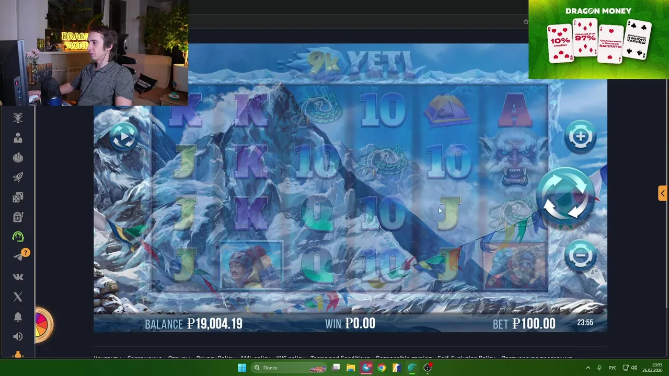Click the in-game clock 23:55
Screen dimensions: 669x376
[585, 323]
